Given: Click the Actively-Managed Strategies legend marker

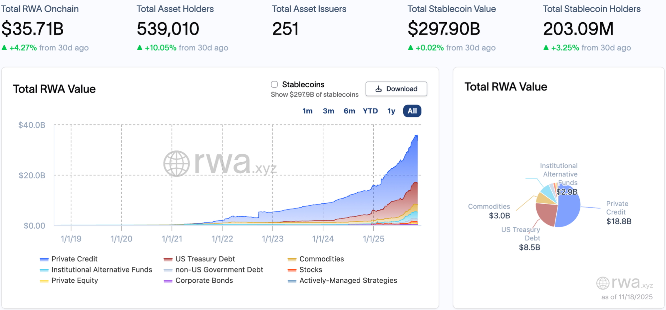Looking at the screenshot, I should pos(291,280).
